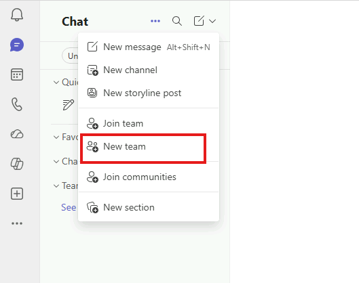Click the Apps plus icon in the sidebar
Screen dimensions: 359x283
pyautogui.click(x=17, y=194)
